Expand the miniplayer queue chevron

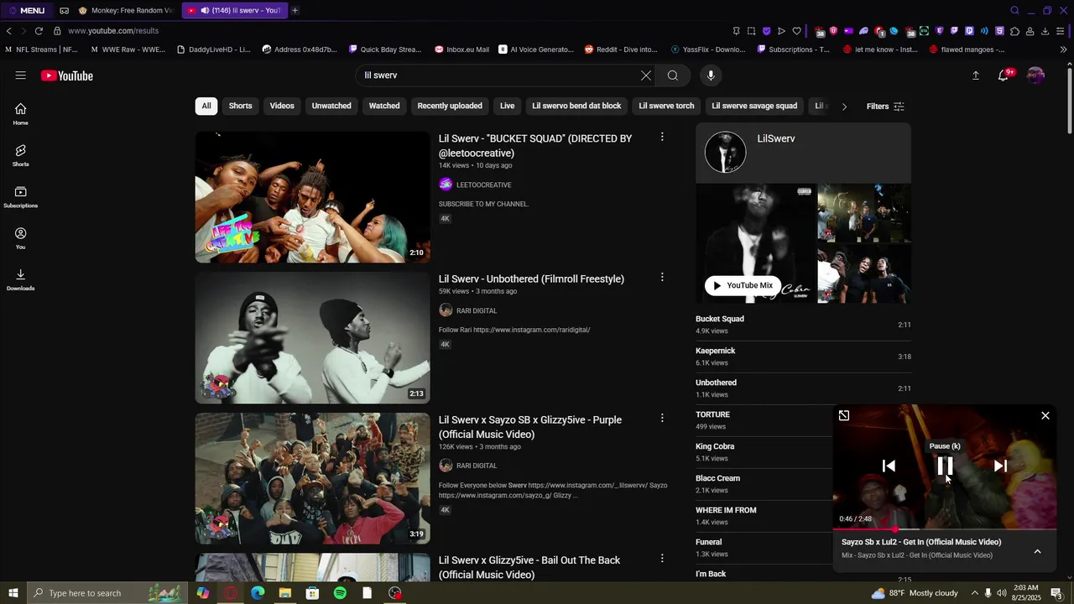tap(1038, 551)
